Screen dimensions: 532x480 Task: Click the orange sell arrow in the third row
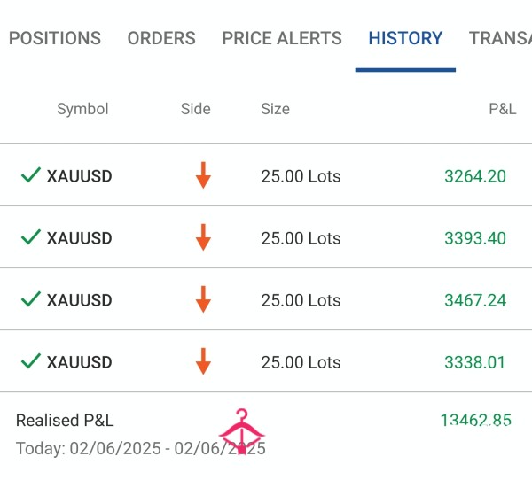203,299
